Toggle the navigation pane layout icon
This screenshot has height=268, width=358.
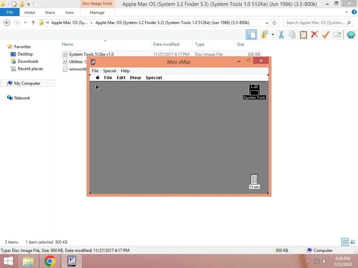pyautogui.click(x=251, y=35)
